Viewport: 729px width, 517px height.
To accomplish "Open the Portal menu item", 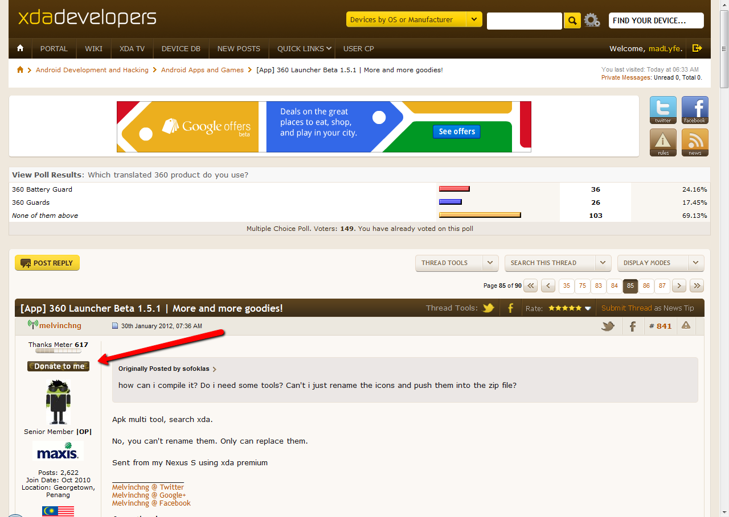I will [x=54, y=49].
